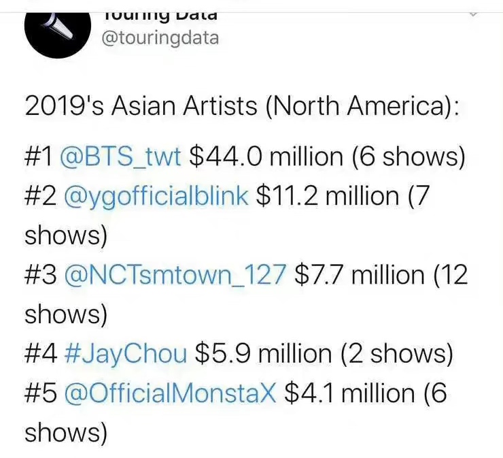The height and width of the screenshot is (458, 503).
Task: Click the #1 rank label
Action: [x=38, y=157]
